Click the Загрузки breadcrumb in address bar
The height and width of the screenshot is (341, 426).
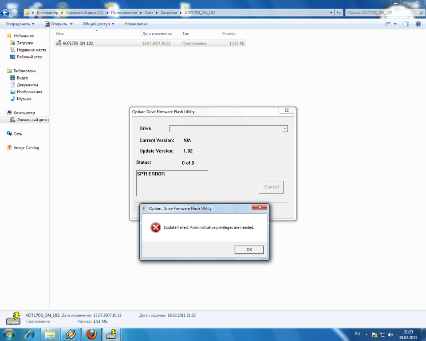pyautogui.click(x=169, y=13)
